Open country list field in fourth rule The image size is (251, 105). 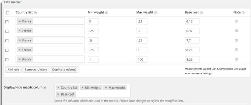pyautogui.click(x=50, y=50)
